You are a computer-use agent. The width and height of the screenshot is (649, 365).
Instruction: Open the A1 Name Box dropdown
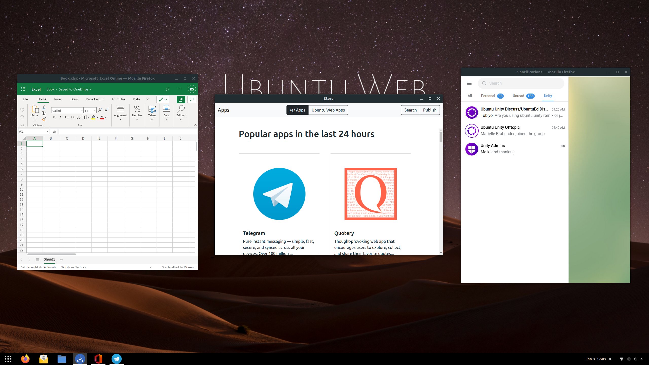click(x=47, y=132)
